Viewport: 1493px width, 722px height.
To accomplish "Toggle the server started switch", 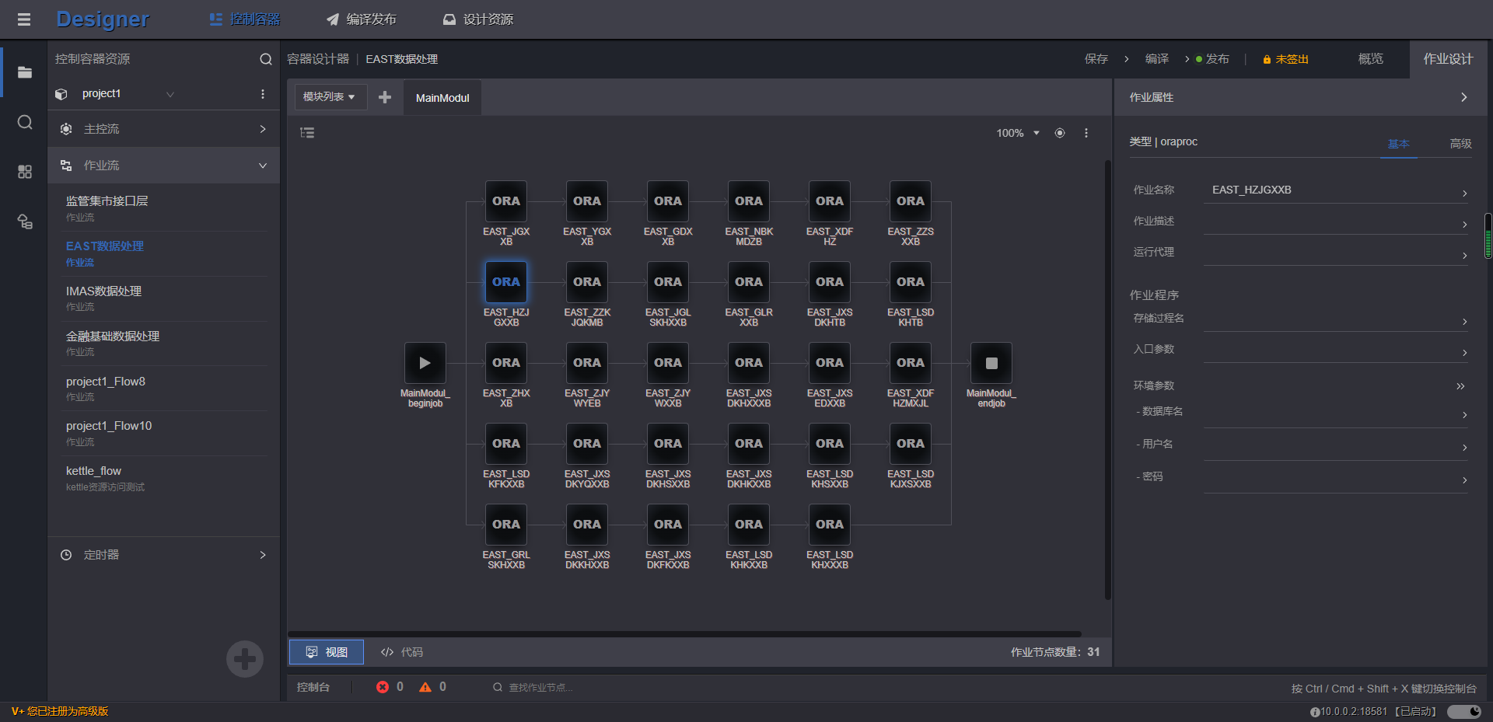I will click(x=1464, y=712).
